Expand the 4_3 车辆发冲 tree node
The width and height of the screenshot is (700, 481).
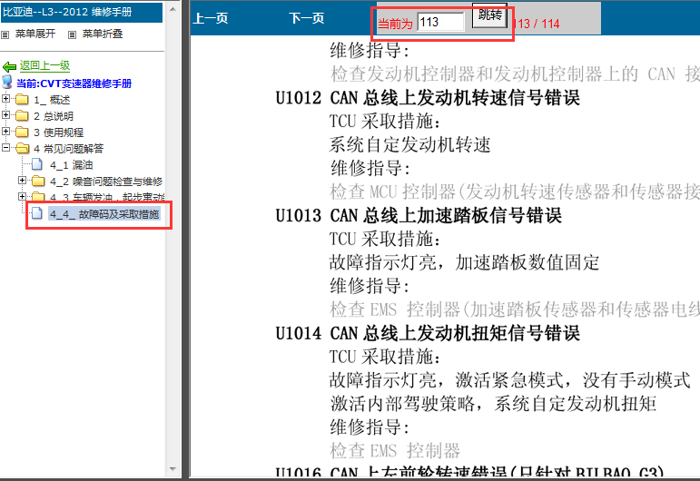(22, 196)
